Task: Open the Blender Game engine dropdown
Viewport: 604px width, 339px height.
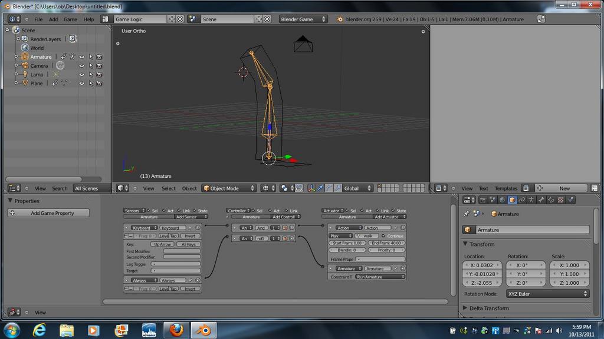Action: point(303,19)
